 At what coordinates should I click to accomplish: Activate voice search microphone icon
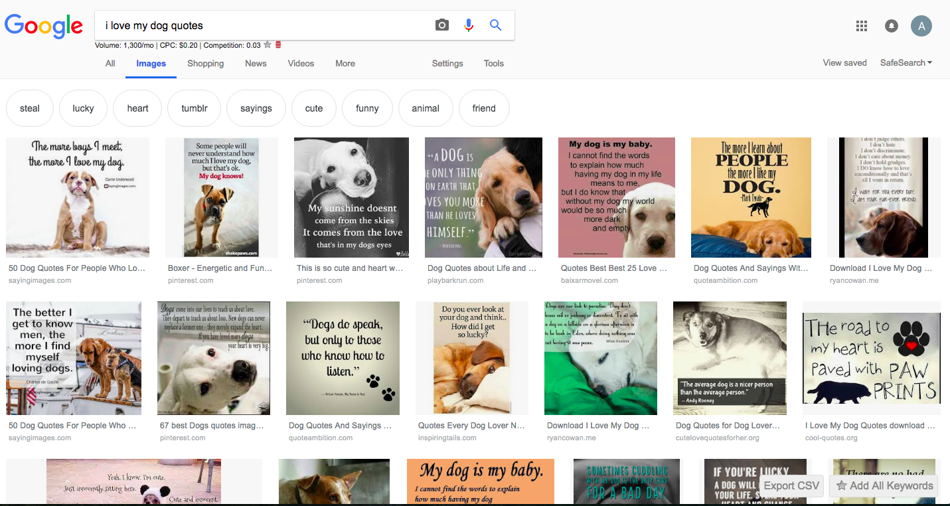[469, 25]
